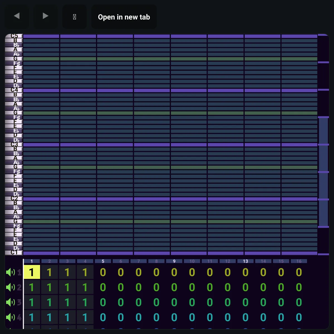The width and height of the screenshot is (334, 334).
Task: Select highlighted pattern 1 cell in channel 1
Action: click(32, 272)
